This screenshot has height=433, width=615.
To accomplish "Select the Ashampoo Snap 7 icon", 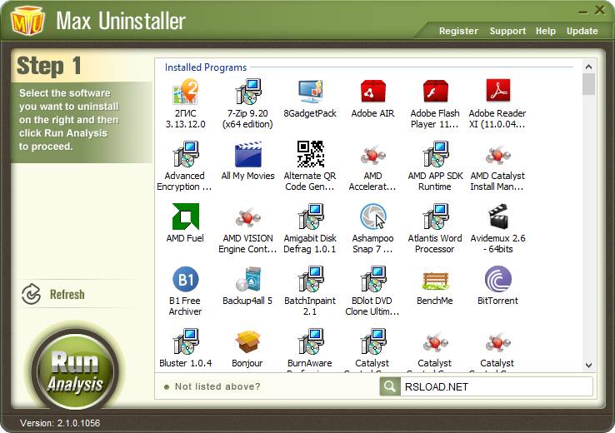I will (x=372, y=216).
